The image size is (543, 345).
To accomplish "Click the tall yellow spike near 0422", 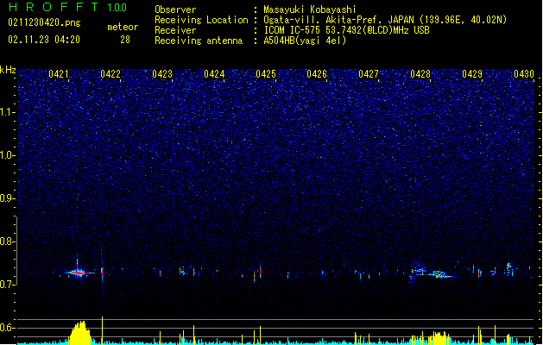I will pyautogui.click(x=102, y=330).
